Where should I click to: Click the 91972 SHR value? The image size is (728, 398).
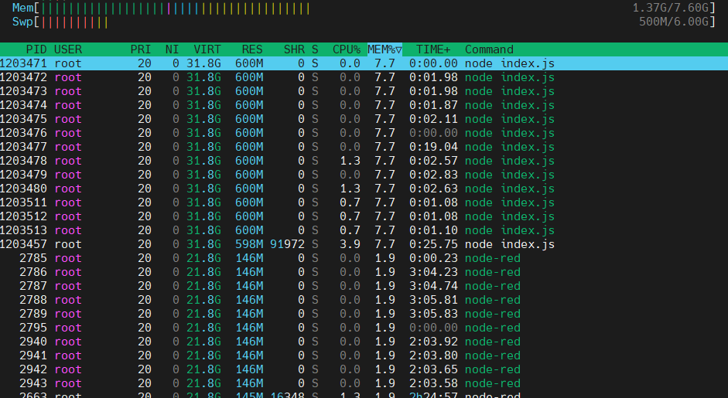pyautogui.click(x=287, y=244)
